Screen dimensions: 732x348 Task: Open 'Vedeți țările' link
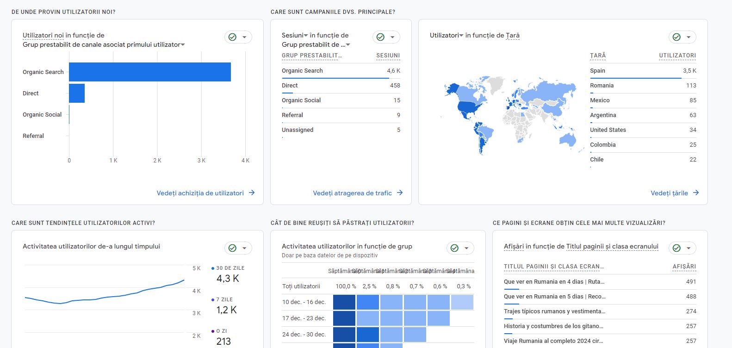(x=675, y=193)
